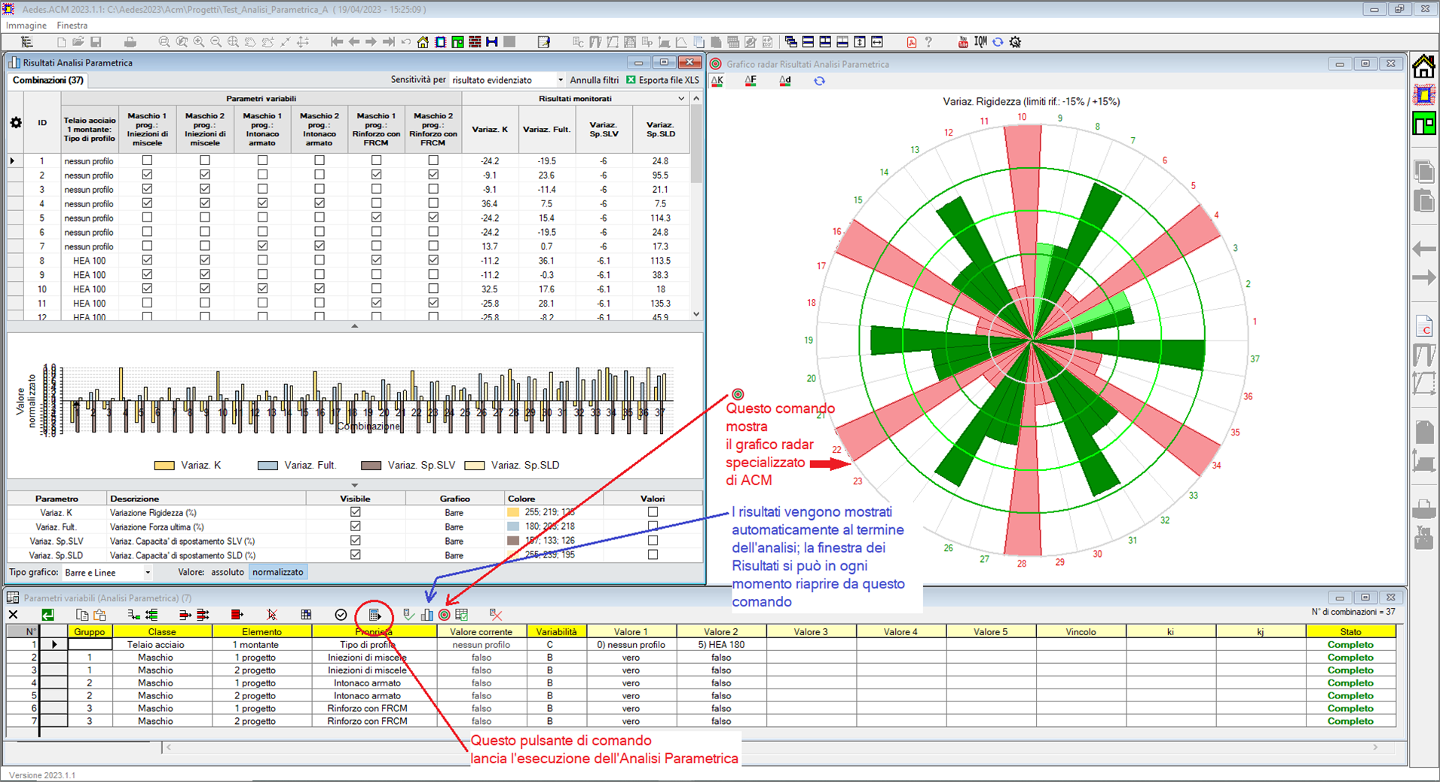Click the Variaz. K color swatch
This screenshot has width=1440, height=782.
[x=514, y=512]
